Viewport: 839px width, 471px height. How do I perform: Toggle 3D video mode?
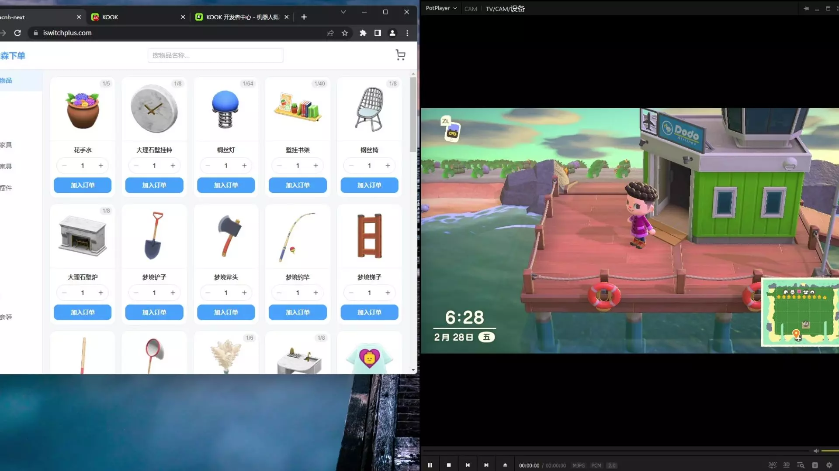[787, 465]
